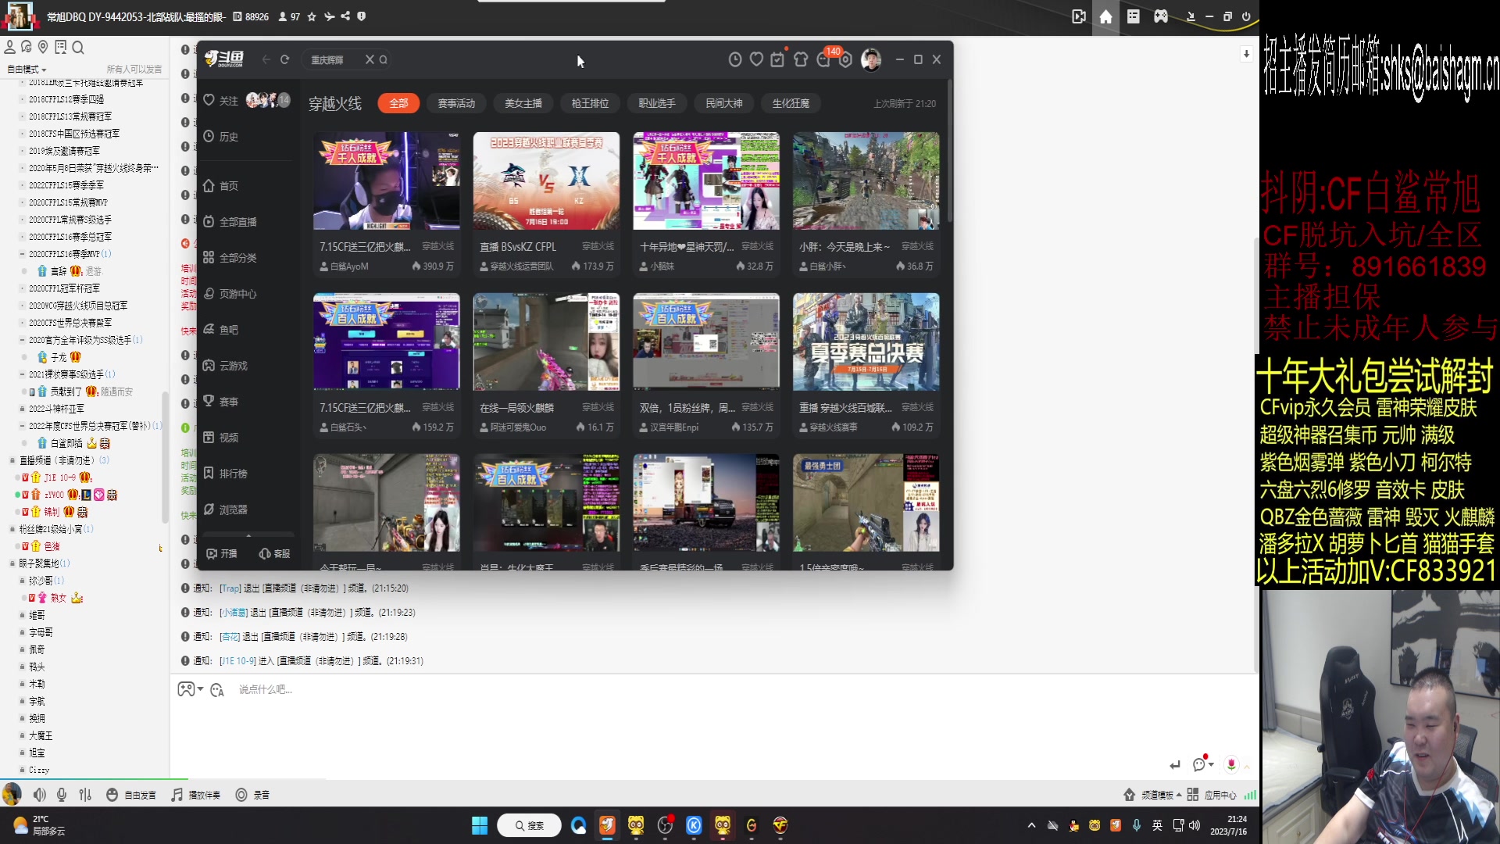Collapse 眼子聚集地 channel group
Image resolution: width=1500 pixels, height=844 pixels.
(12, 563)
